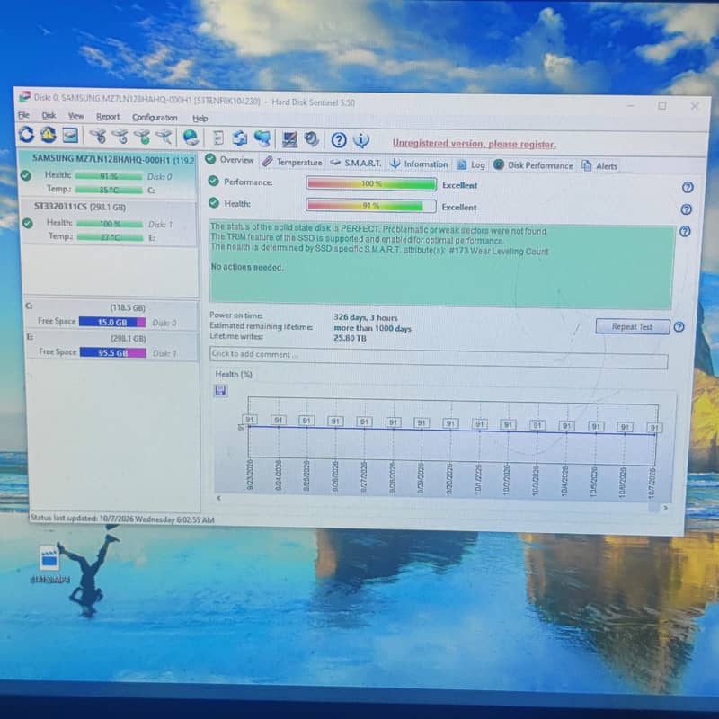Click the speaker sound icon in the toolbar
Image resolution: width=719 pixels, height=719 pixels.
click(x=312, y=139)
